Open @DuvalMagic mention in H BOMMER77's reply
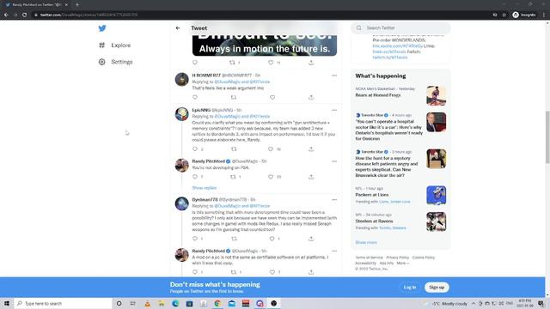The width and height of the screenshot is (550, 309). point(227,82)
